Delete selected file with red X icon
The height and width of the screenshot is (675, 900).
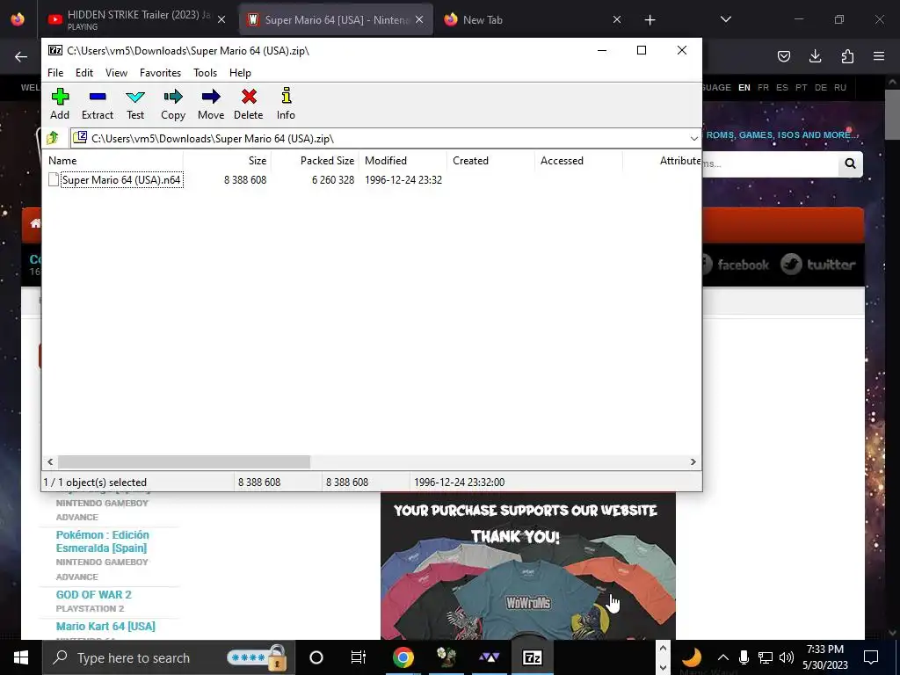pyautogui.click(x=249, y=104)
